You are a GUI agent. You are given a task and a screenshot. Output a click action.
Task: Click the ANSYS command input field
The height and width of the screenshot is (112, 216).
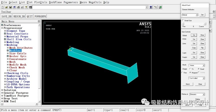[x=89, y=7]
